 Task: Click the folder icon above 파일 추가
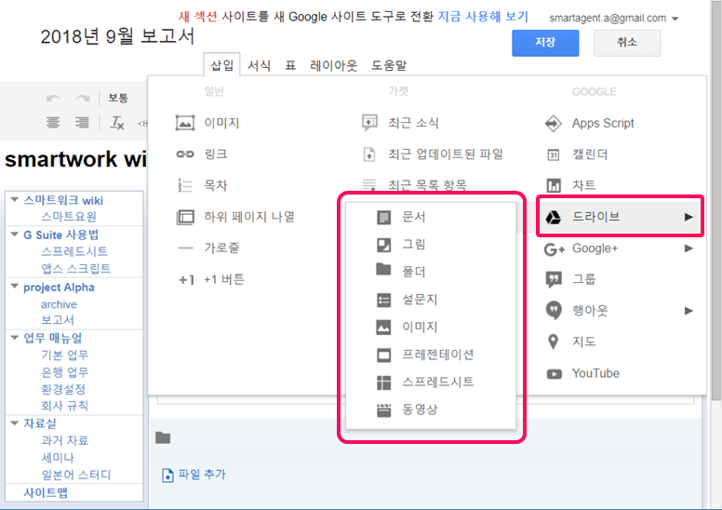tap(163, 437)
